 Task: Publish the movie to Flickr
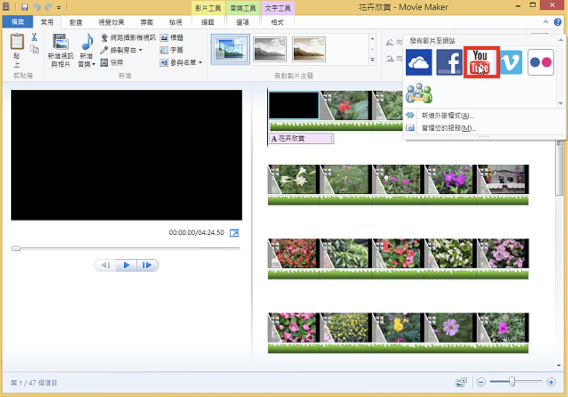[x=541, y=62]
